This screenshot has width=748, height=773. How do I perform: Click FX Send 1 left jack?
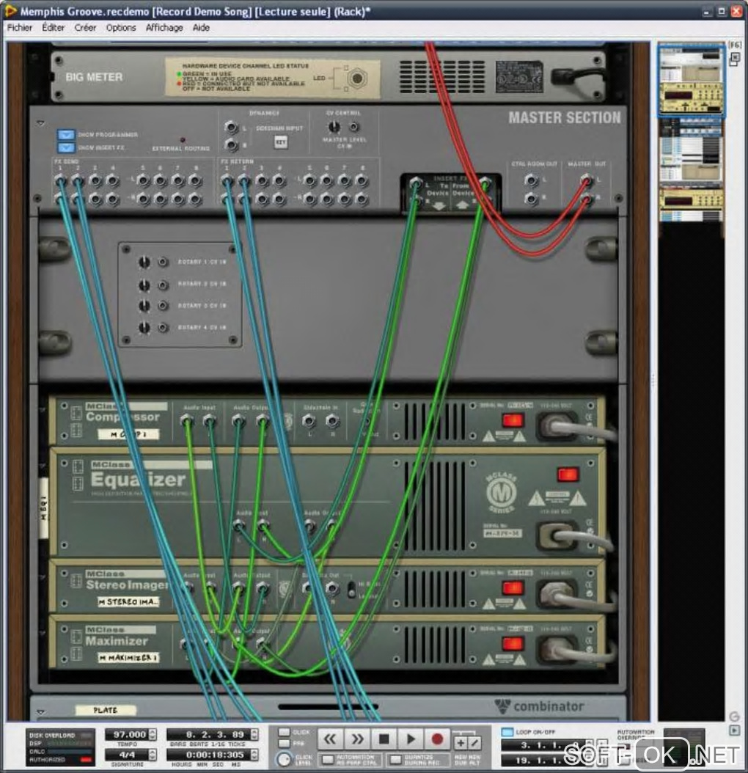click(61, 181)
